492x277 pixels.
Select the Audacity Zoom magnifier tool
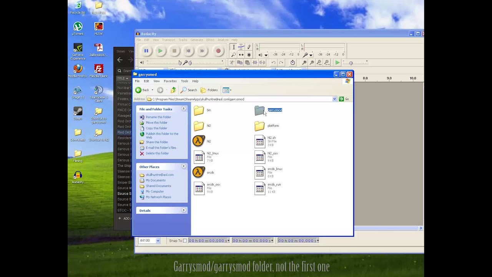click(233, 55)
